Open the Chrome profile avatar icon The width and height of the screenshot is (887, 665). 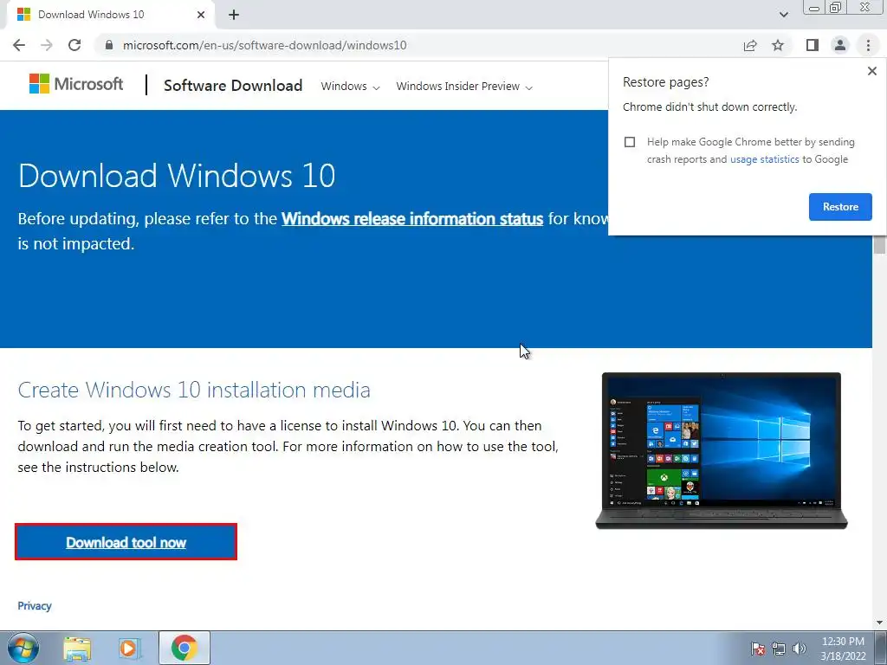tap(840, 45)
